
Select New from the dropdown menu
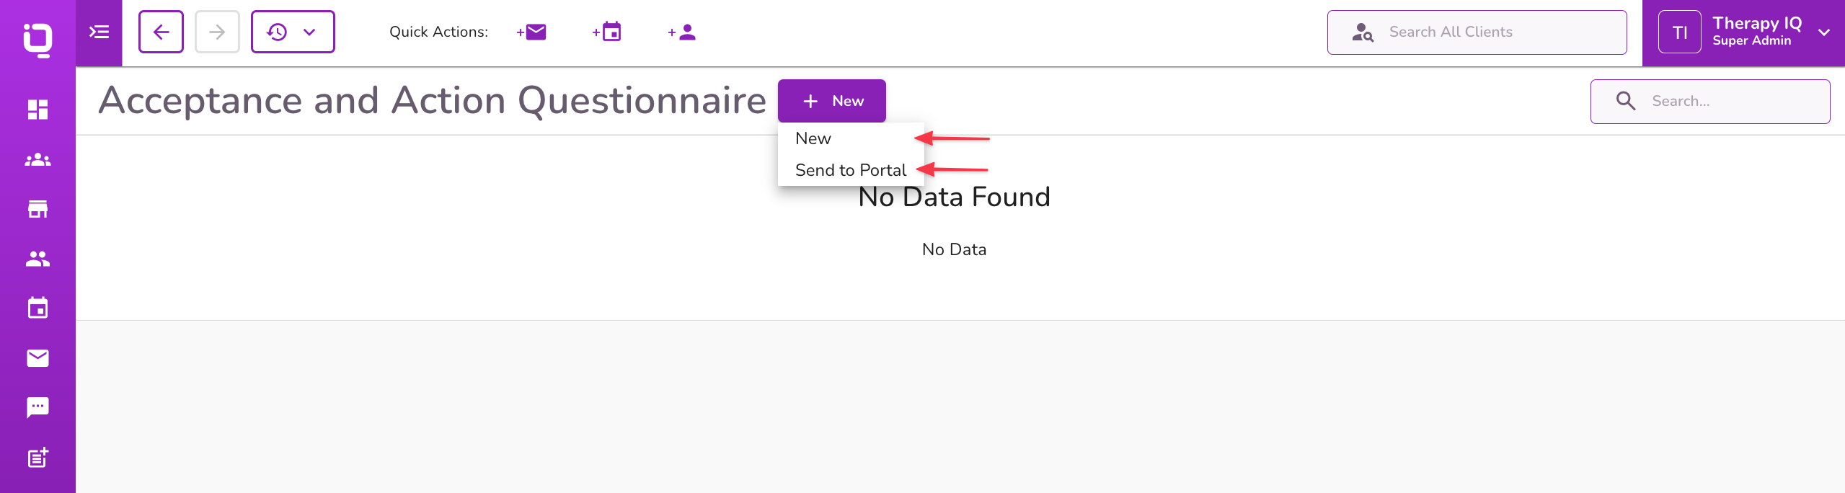coord(813,138)
